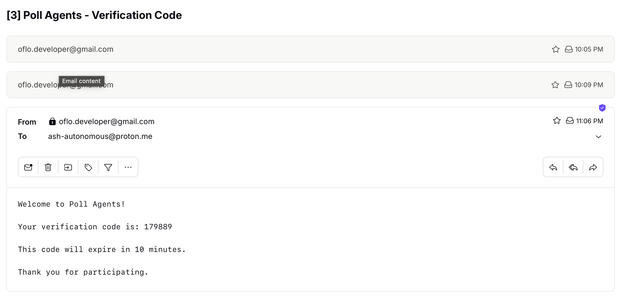Viewport: 625px width, 307px height.
Task: Click the reply all button
Action: [573, 167]
